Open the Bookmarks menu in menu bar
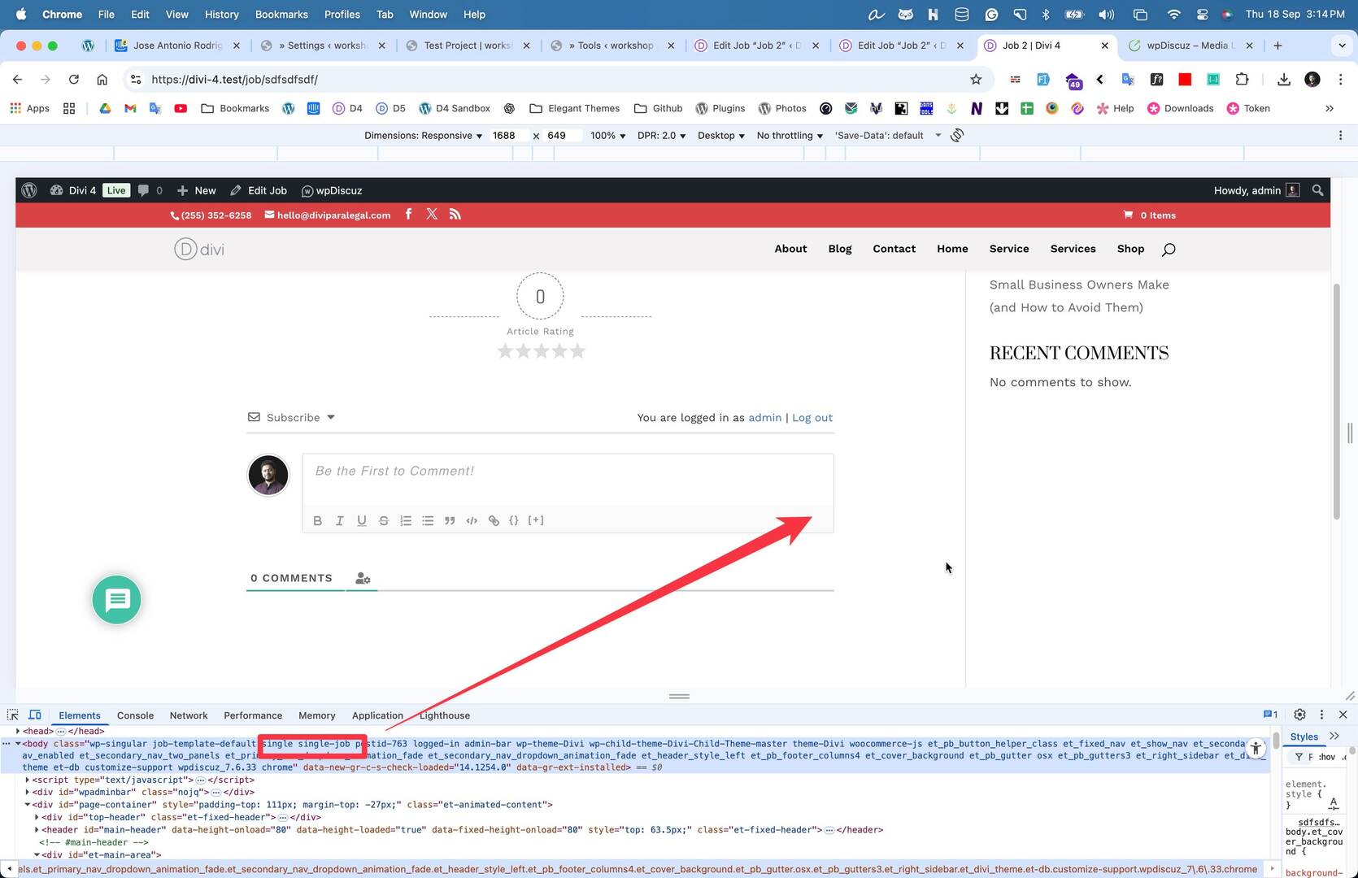The width and height of the screenshot is (1358, 878). [281, 14]
